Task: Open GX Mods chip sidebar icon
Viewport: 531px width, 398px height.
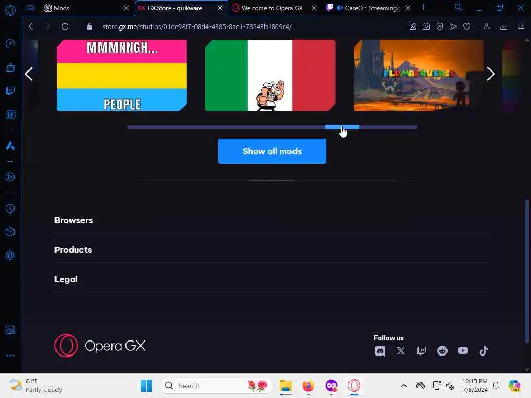Action: (x=10, y=115)
